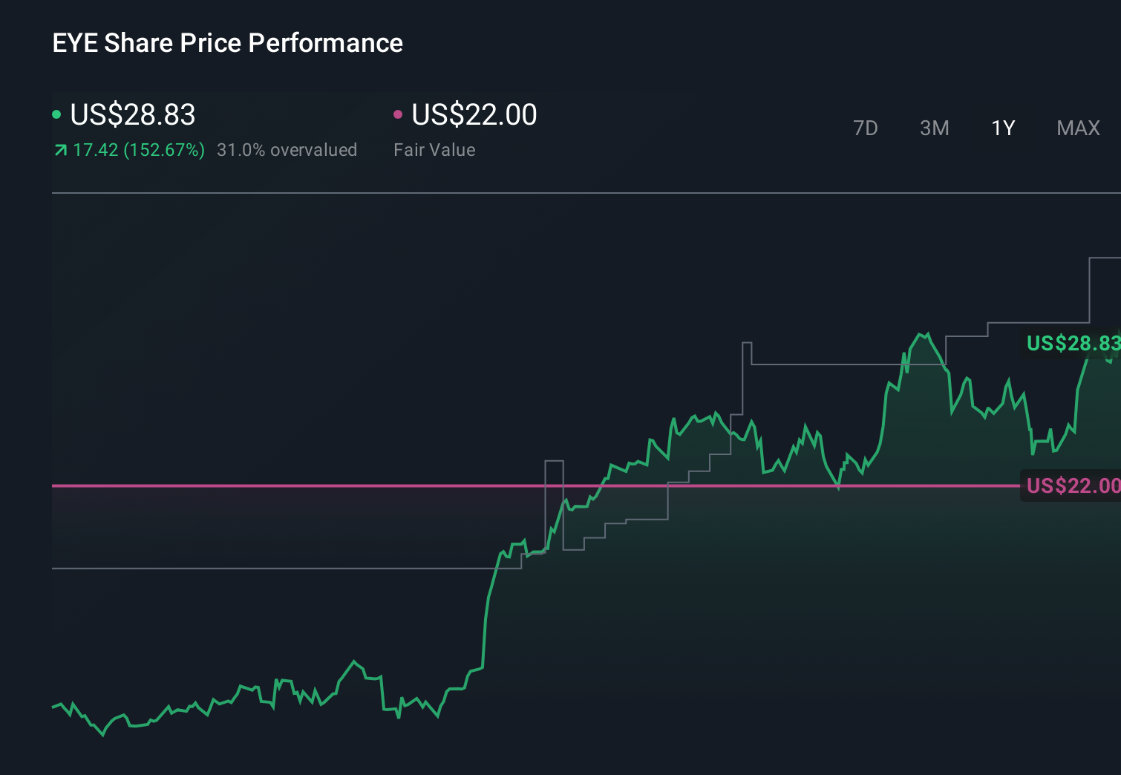
Task: Click the pink dot next to Fair Value
Action: coord(399,114)
